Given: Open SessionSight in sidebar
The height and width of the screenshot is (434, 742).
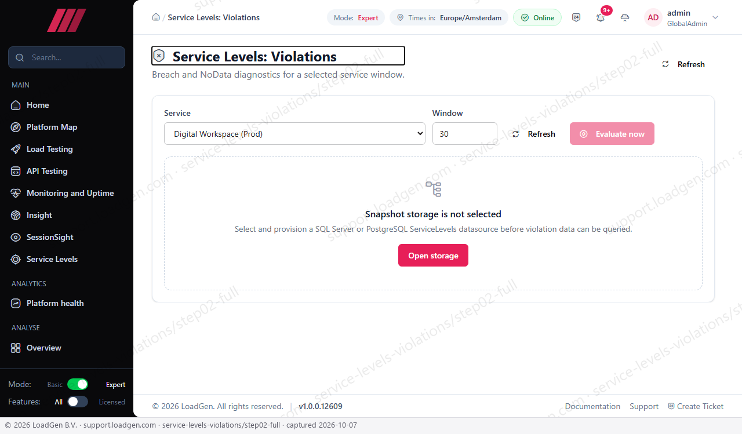Looking at the screenshot, I should [x=67, y=237].
